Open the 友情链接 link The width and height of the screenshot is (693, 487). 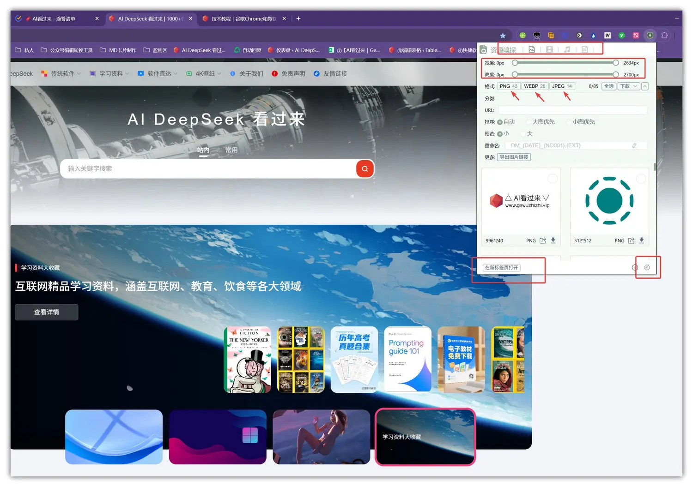330,73
